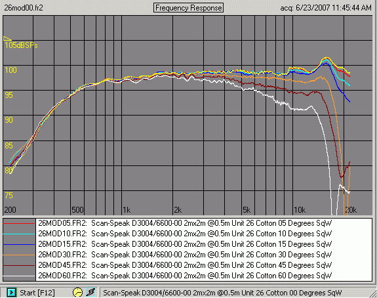Click the yellow triangle level marker

[x=7, y=38]
